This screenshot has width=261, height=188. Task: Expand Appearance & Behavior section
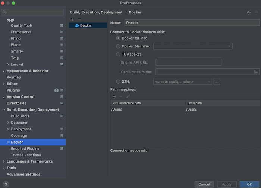coord(4,71)
